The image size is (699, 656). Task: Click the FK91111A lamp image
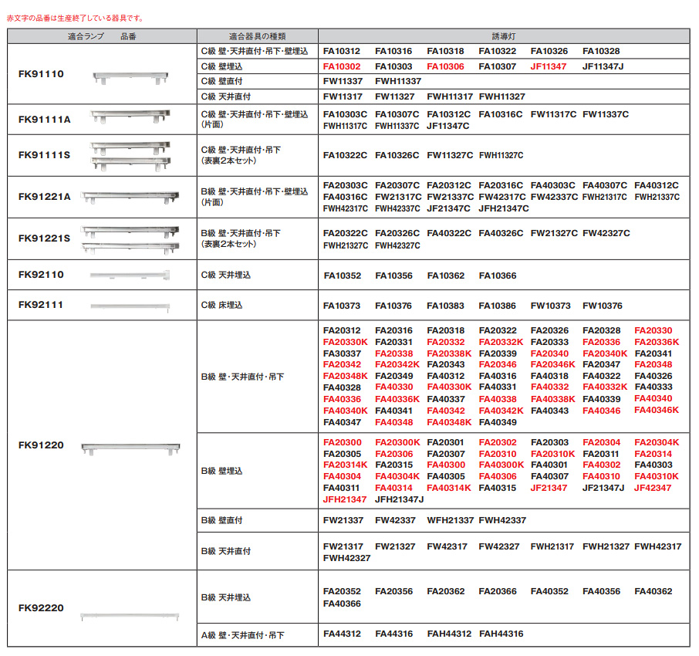130,118
